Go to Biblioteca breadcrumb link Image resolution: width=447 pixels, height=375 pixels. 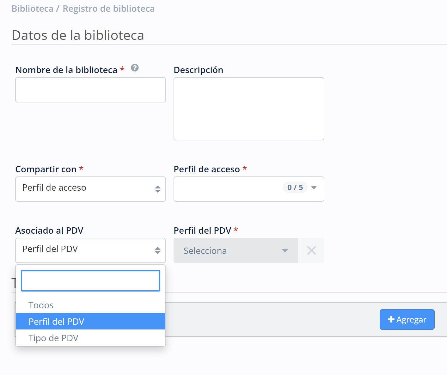33,9
